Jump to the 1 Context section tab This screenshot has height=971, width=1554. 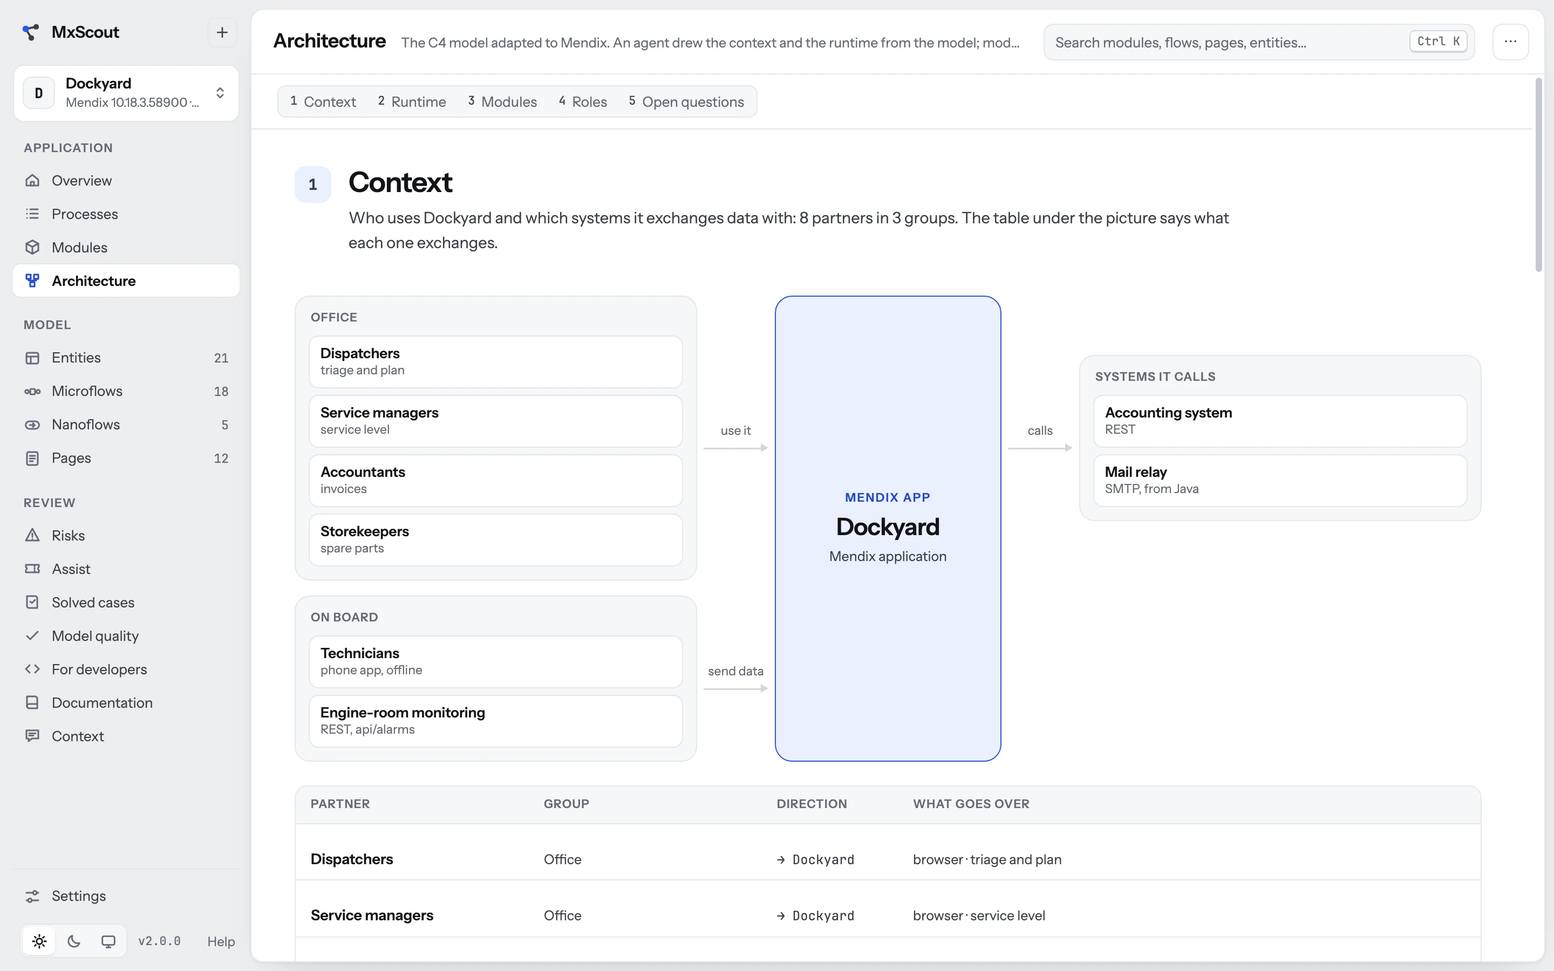tap(323, 101)
